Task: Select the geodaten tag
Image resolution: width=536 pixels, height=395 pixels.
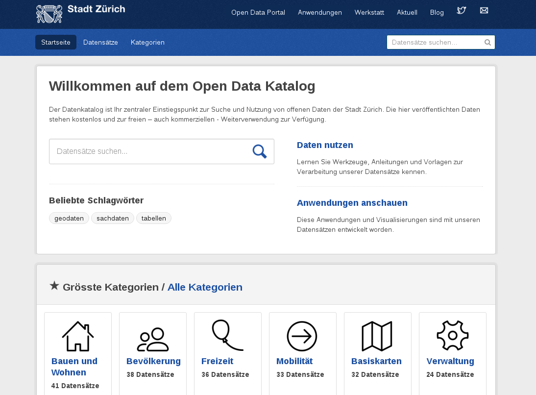Action: (69, 218)
